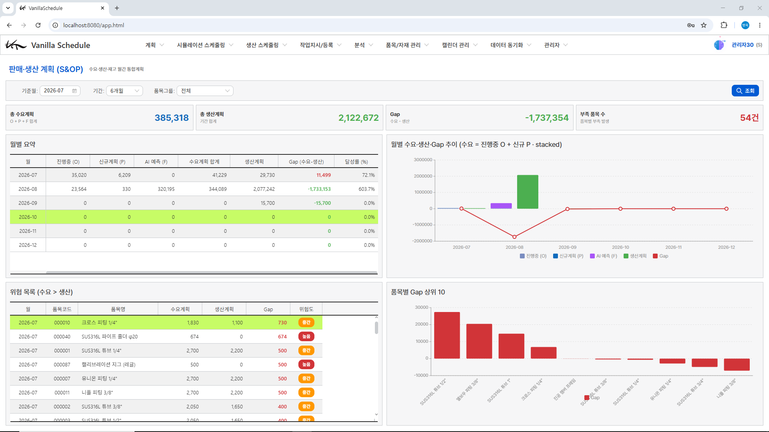This screenshot has height=432, width=769.
Task: Toggle AI 예측 (F) legend item
Action: 603,256
